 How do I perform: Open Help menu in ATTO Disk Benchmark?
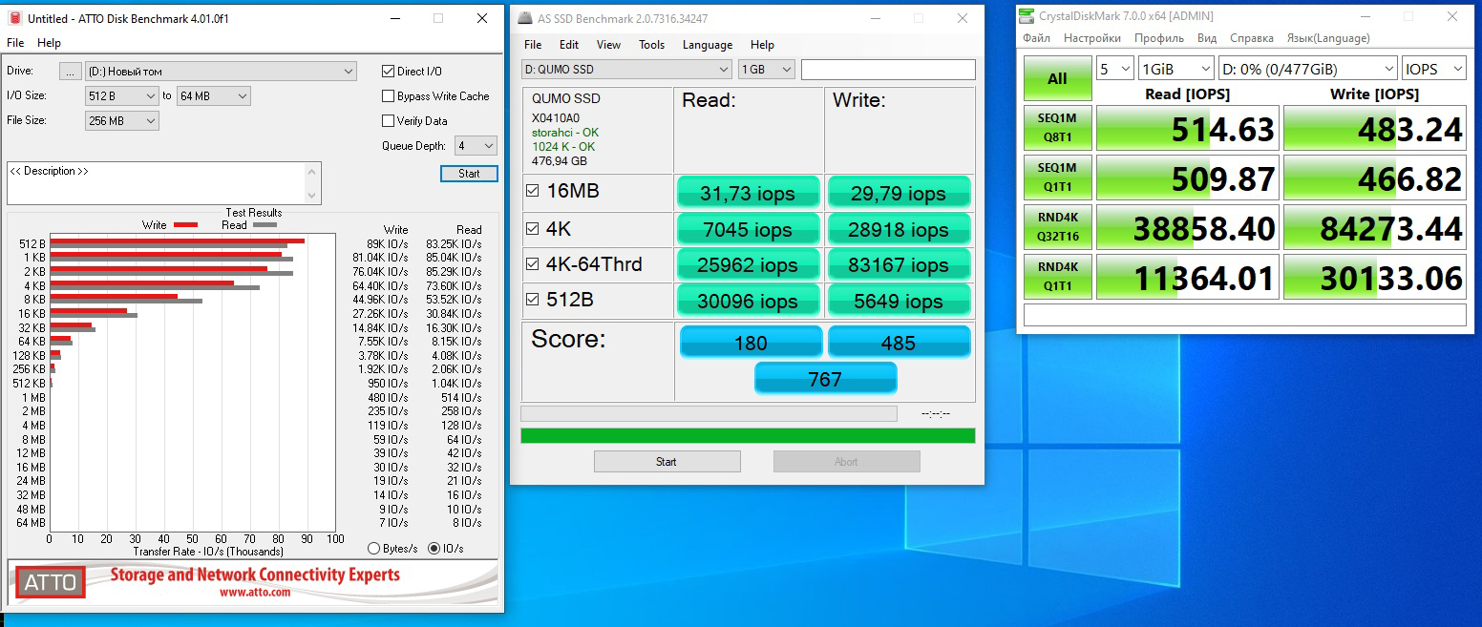click(49, 43)
